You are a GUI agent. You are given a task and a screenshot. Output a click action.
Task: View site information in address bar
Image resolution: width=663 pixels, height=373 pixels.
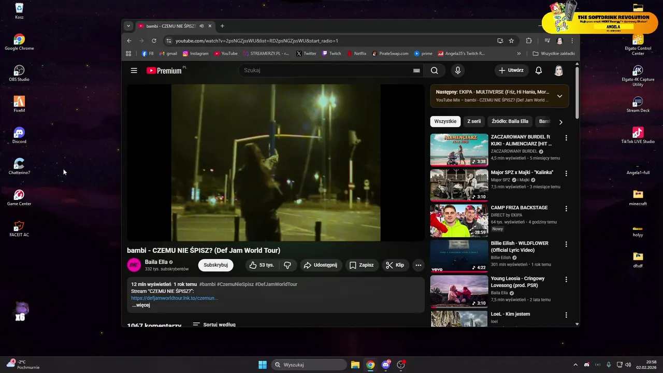point(168,41)
